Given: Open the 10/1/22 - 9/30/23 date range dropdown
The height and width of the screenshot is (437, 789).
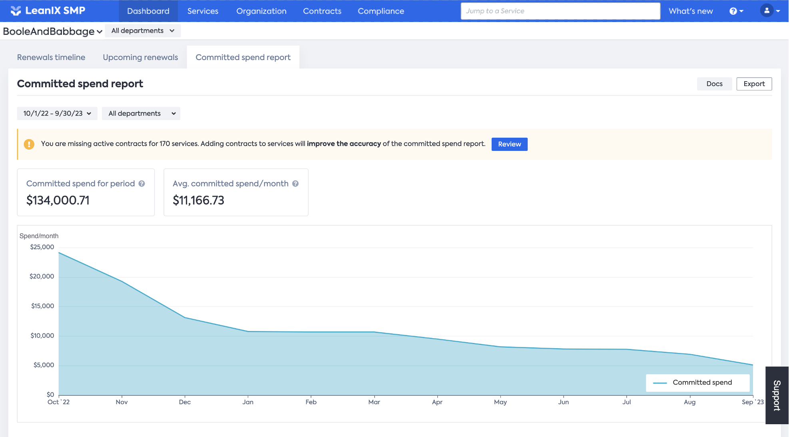Looking at the screenshot, I should click(57, 114).
